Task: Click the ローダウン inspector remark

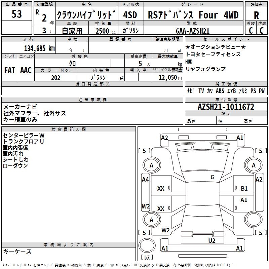Action: (x=15, y=165)
